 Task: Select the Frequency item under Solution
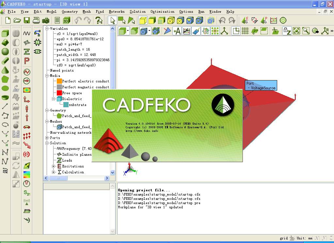pos(74,149)
